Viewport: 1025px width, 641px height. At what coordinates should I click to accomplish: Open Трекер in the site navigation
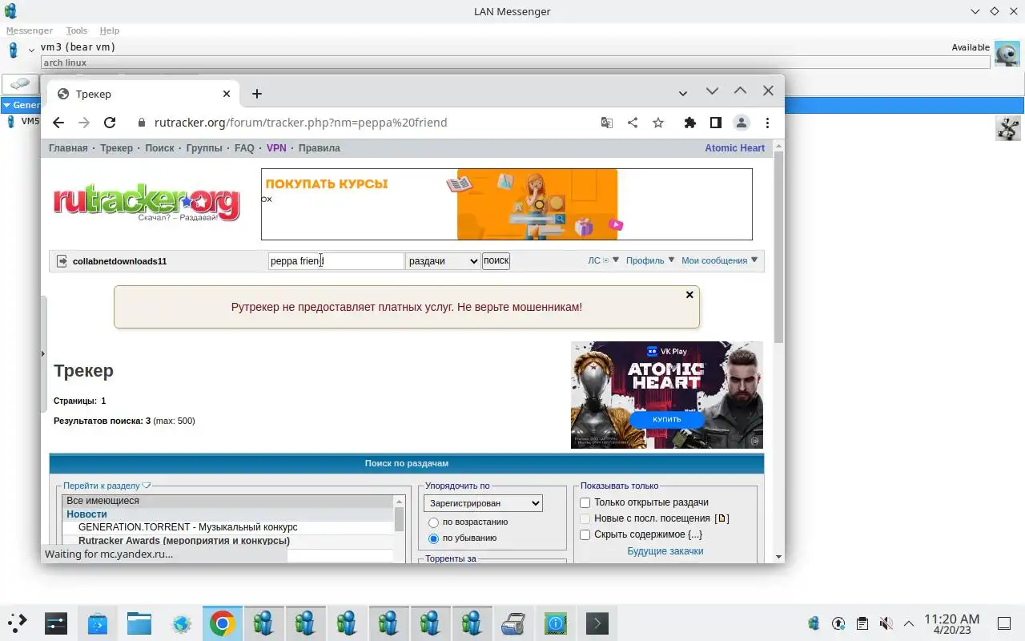coord(116,148)
